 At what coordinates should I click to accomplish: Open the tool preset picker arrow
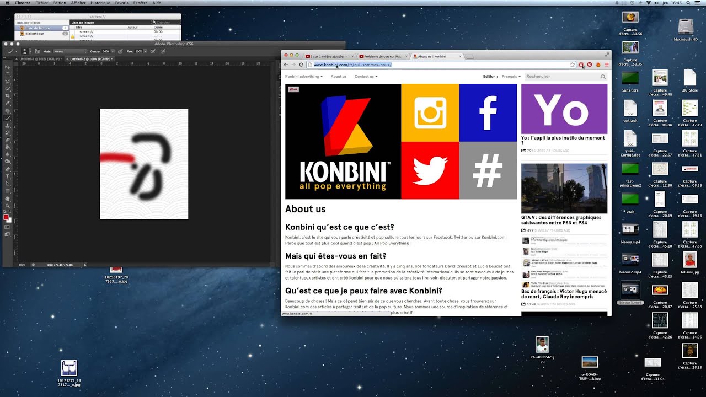point(16,51)
